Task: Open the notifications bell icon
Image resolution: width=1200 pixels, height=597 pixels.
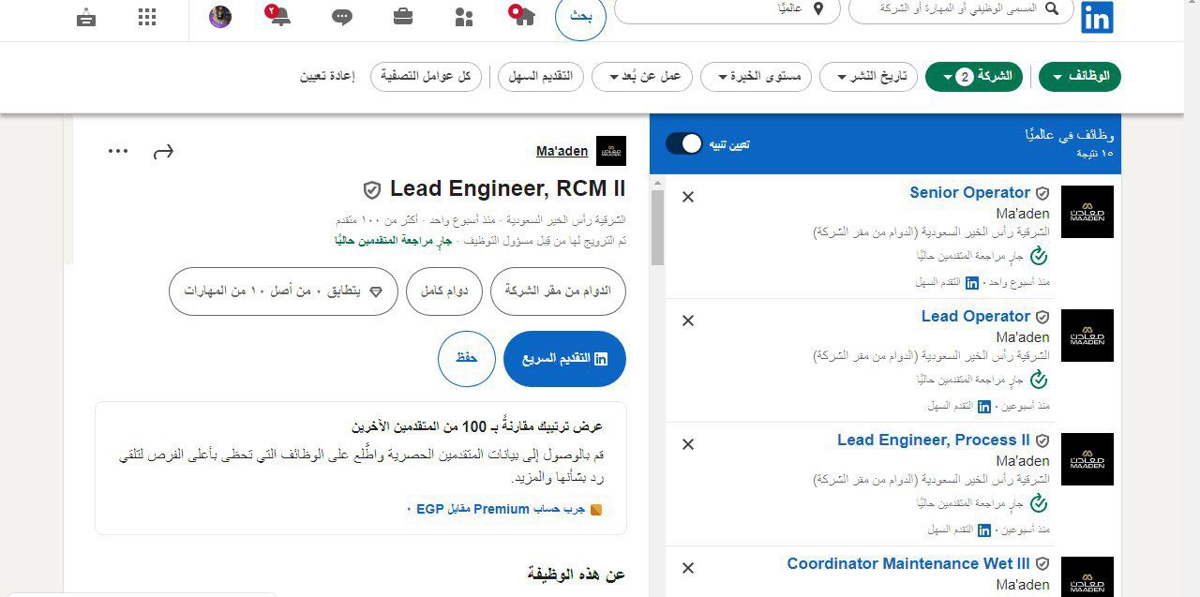Action: coord(279,16)
